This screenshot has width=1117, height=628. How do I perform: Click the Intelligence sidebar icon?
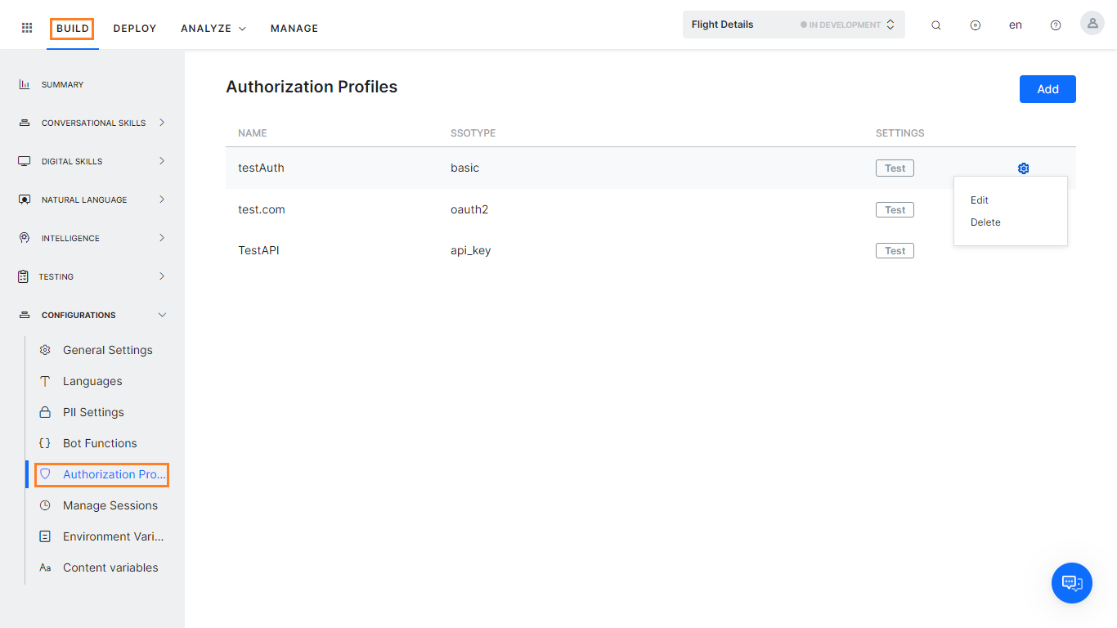click(x=24, y=237)
